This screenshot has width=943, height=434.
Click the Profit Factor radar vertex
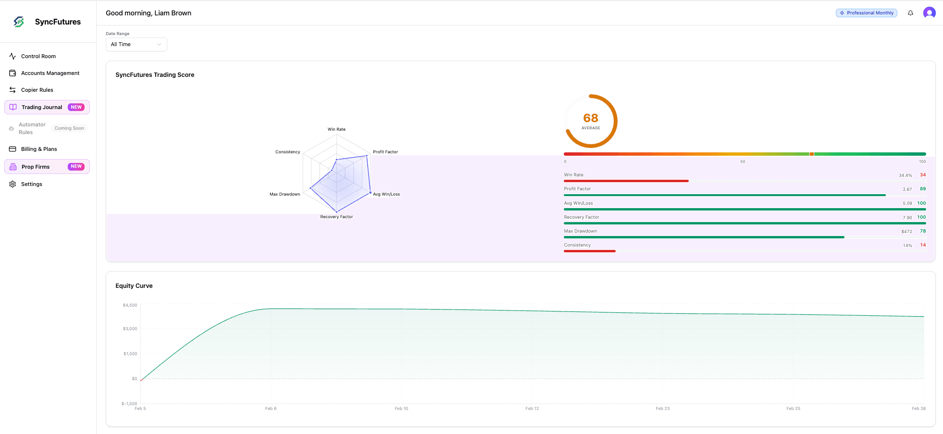[367, 155]
